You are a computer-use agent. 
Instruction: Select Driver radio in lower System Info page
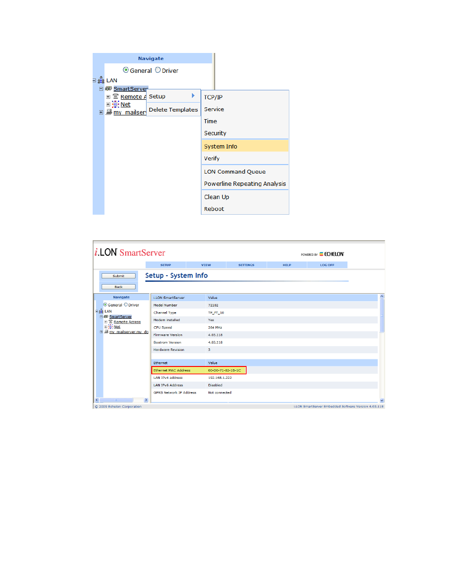coord(125,305)
